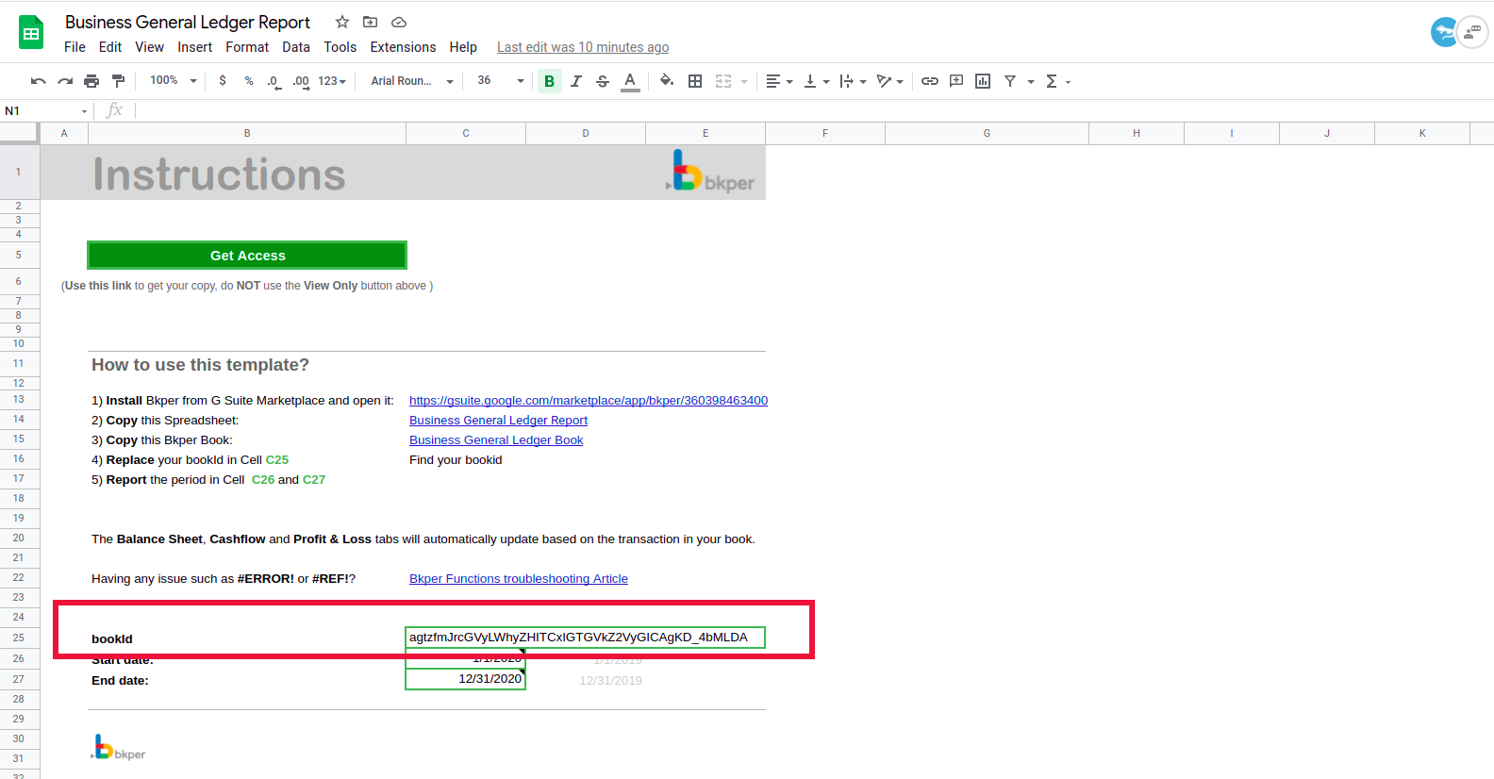Image resolution: width=1494 pixels, height=779 pixels.
Task: Undo the last action
Action: [x=39, y=81]
